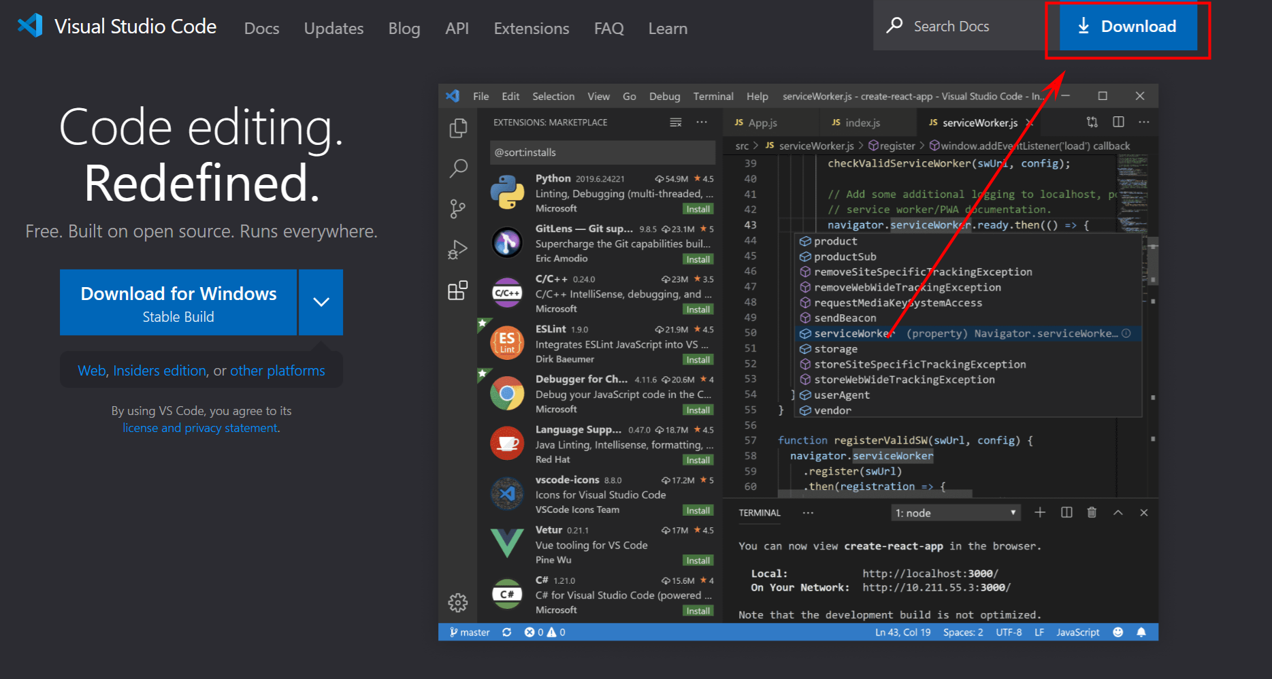Image resolution: width=1272 pixels, height=679 pixels.
Task: Close the serviceWorker.js tab
Action: pyautogui.click(x=1030, y=123)
